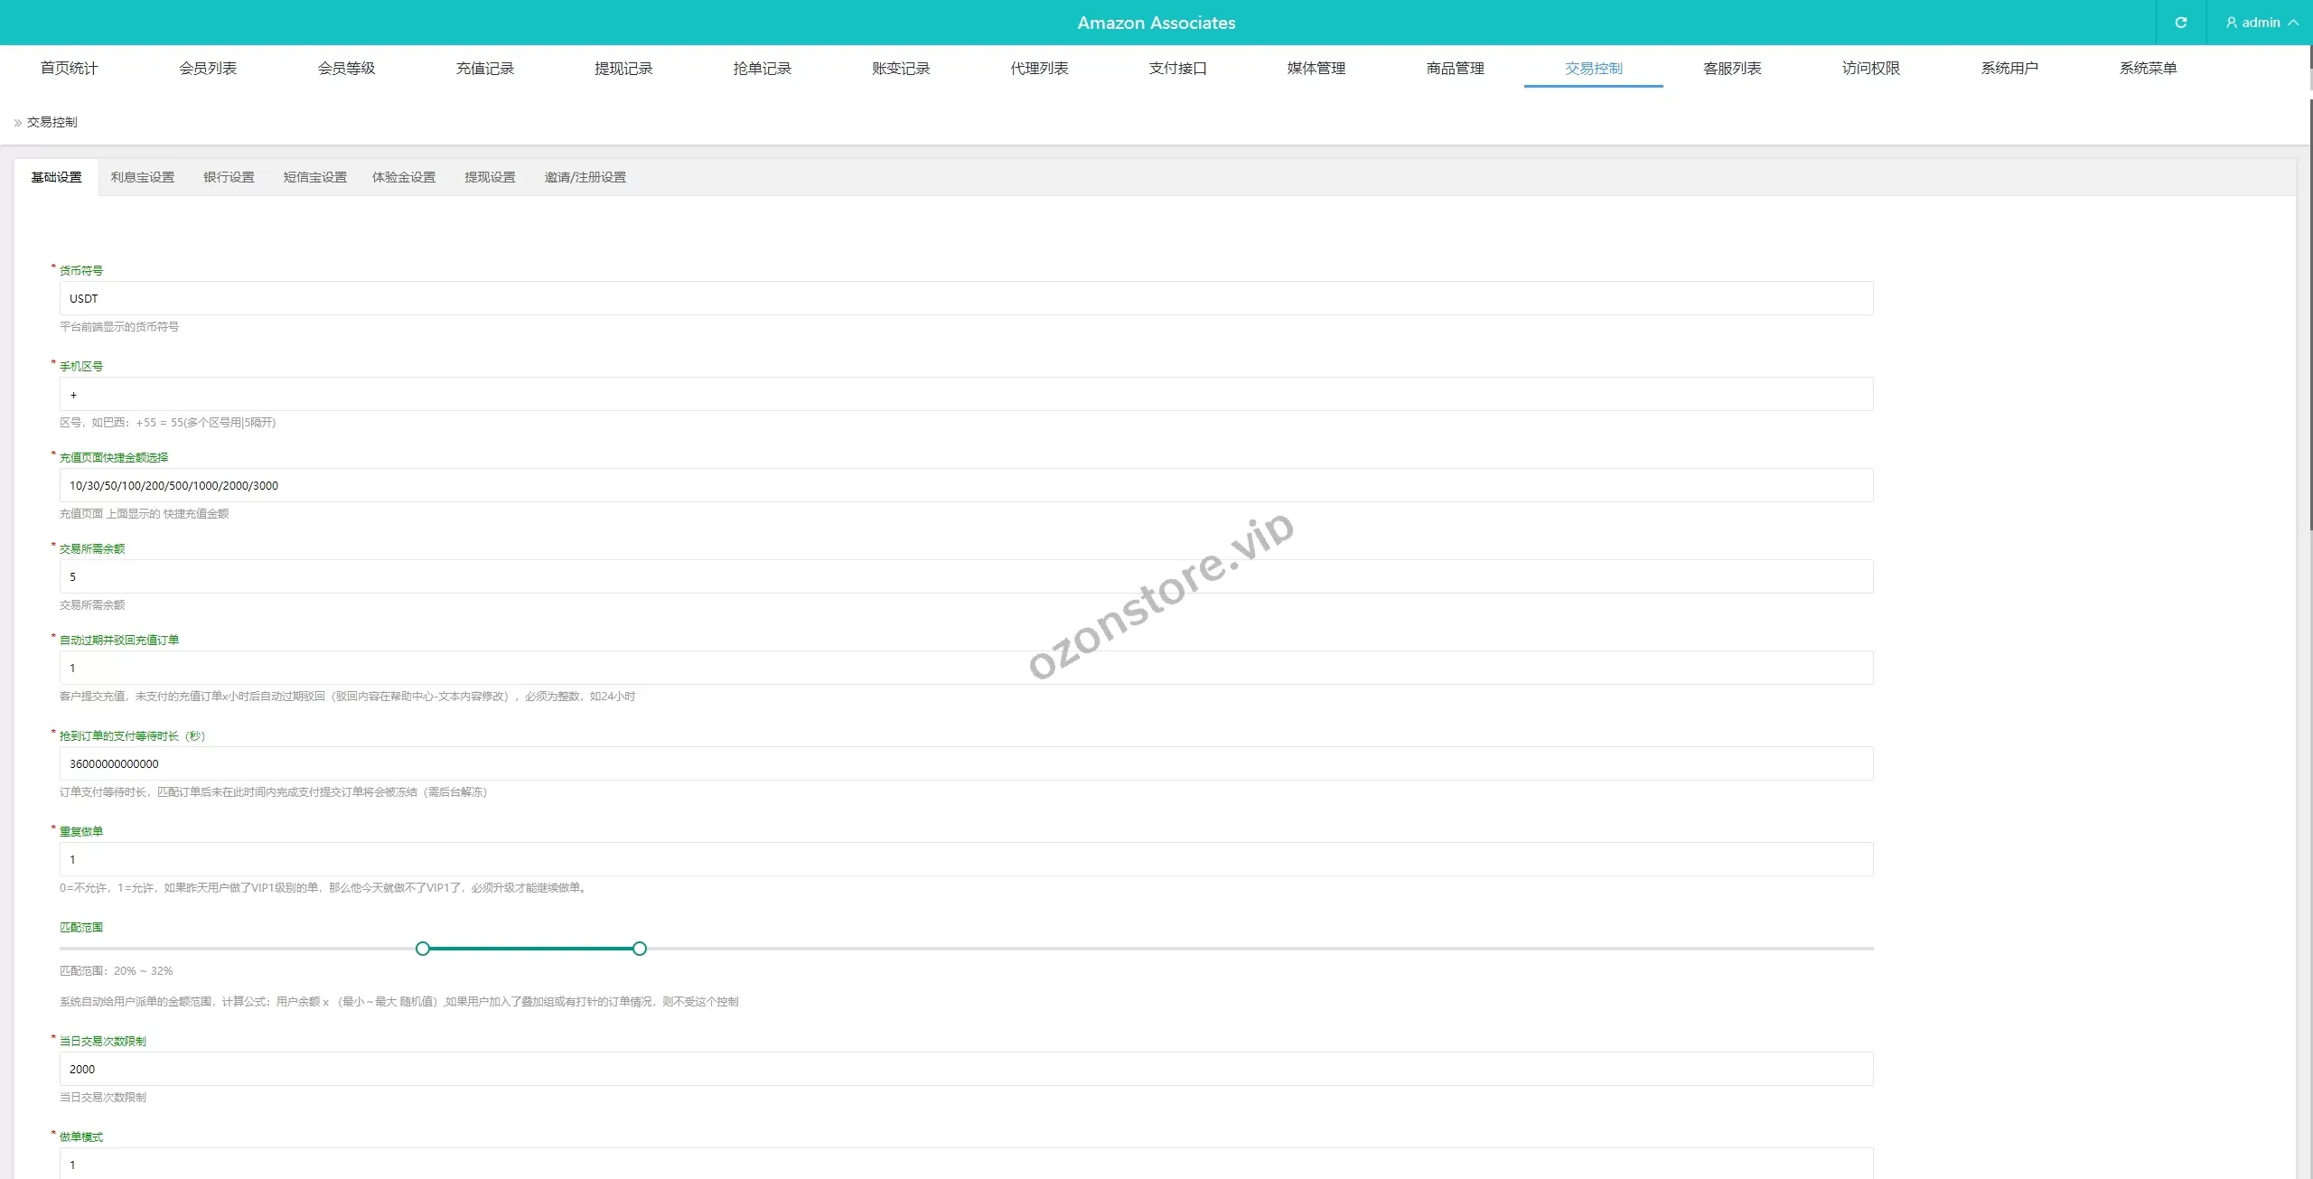Go to 充值记录 menu item
This screenshot has width=2313, height=1179.
(484, 69)
